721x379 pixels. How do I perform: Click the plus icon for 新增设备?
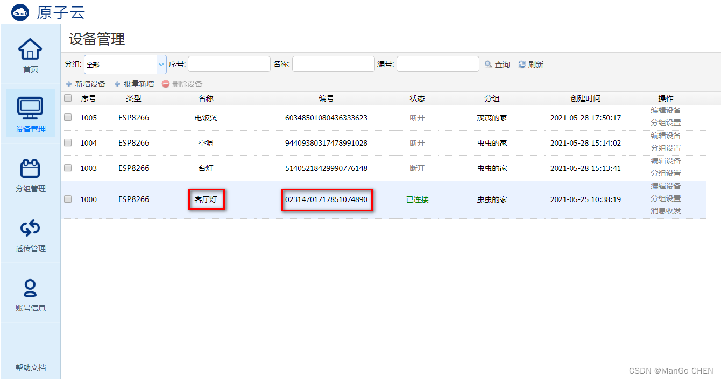(69, 84)
